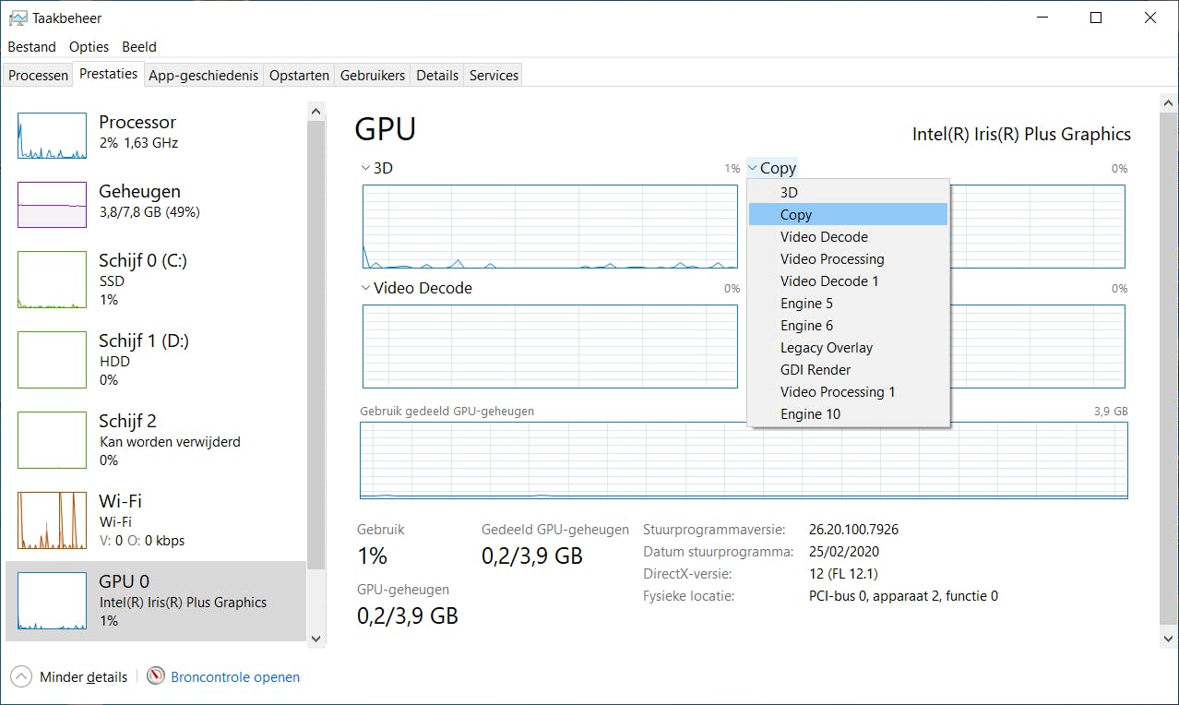Pick Legacy Overlay from the engine list
The height and width of the screenshot is (705, 1179).
click(x=827, y=348)
